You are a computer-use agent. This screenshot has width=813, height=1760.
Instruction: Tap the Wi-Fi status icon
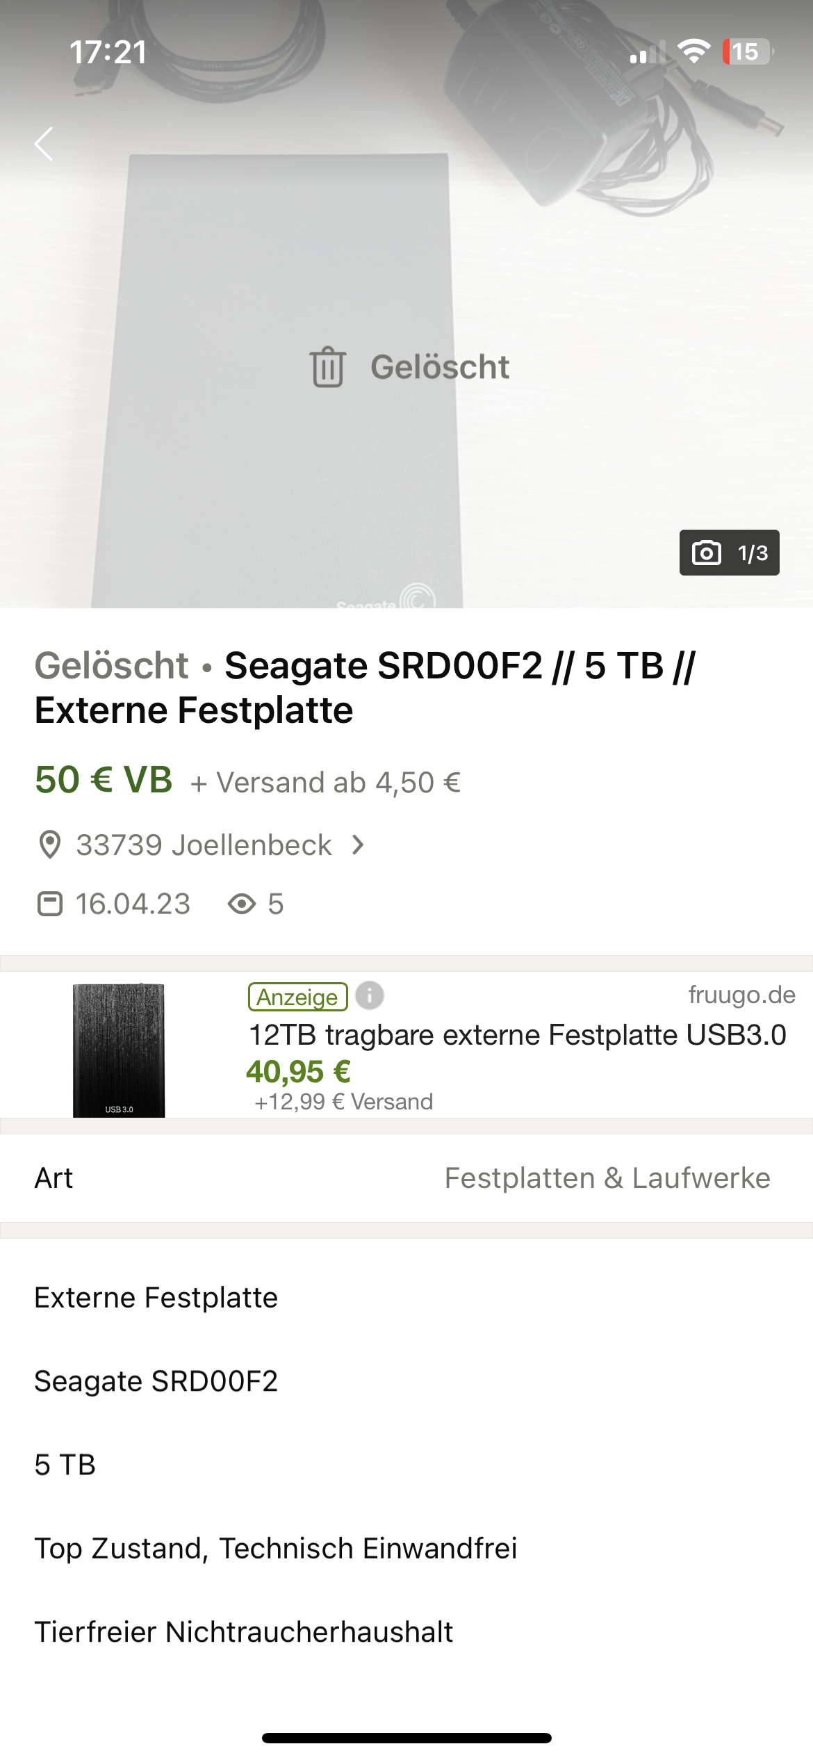point(693,51)
